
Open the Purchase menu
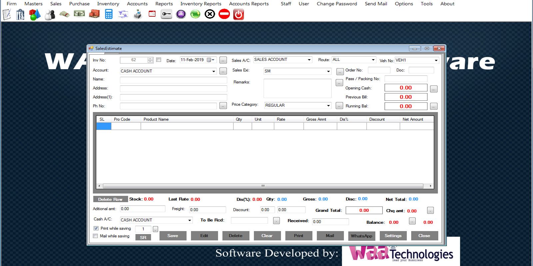[x=79, y=4]
